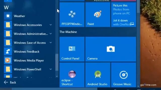Expand Windows Accessories with its chevron
The height and width of the screenshot is (90, 161).
pos(51,25)
